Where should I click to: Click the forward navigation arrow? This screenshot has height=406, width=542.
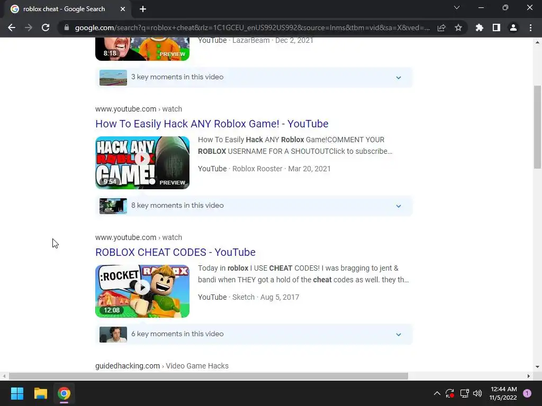coord(29,27)
